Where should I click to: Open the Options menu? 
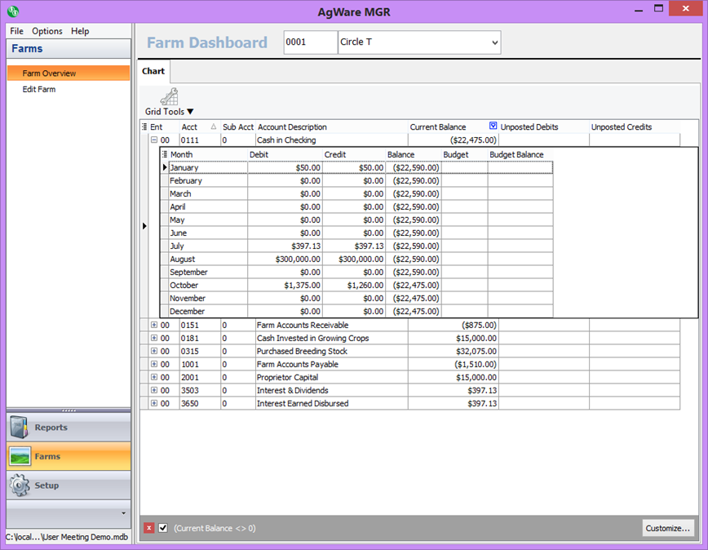click(47, 31)
